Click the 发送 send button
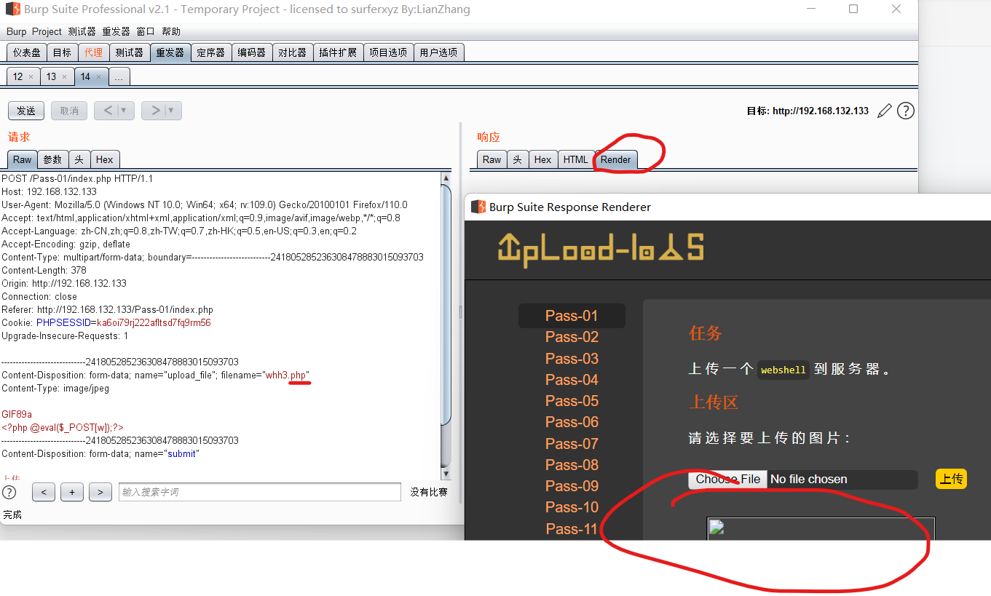991x596 pixels. [x=26, y=111]
